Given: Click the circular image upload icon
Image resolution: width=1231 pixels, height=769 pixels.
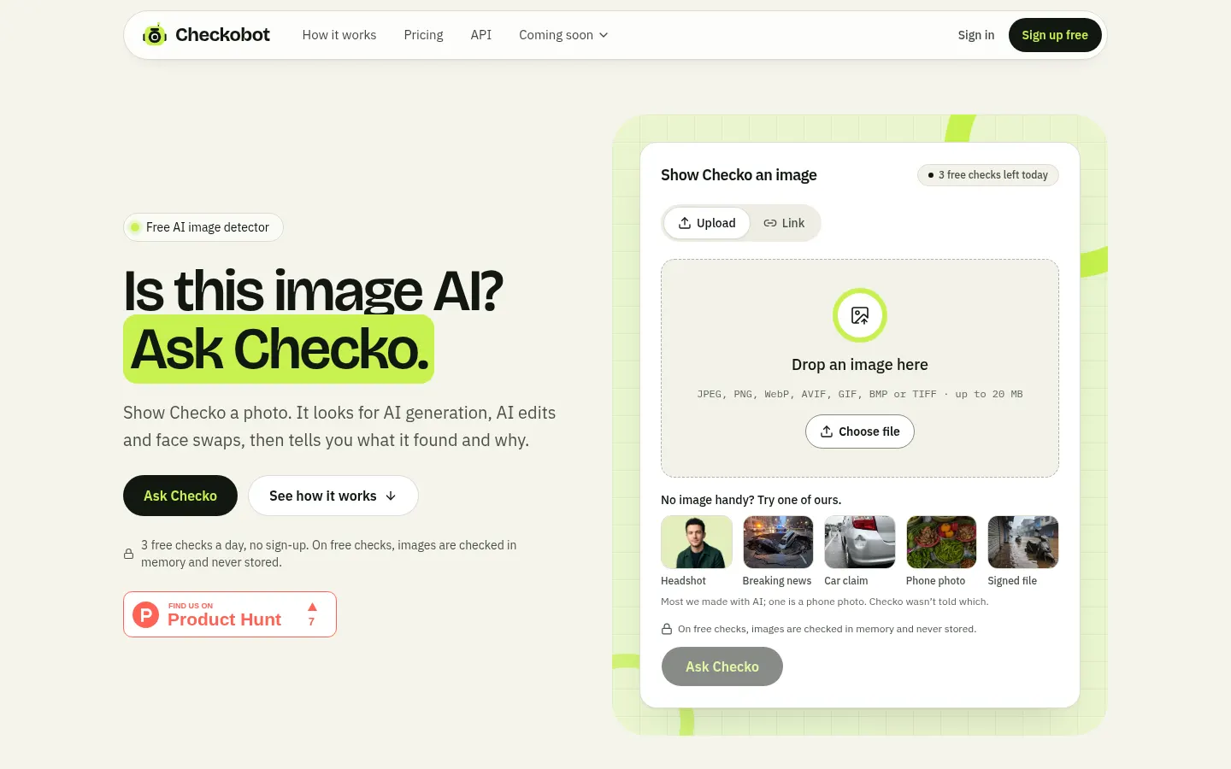Looking at the screenshot, I should [860, 315].
